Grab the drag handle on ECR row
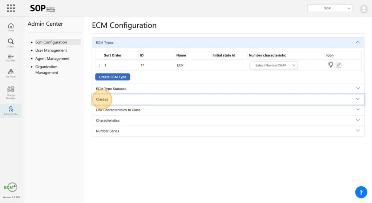 [100, 65]
